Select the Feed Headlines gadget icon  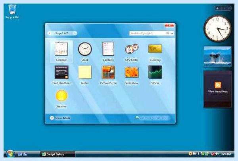point(61,72)
